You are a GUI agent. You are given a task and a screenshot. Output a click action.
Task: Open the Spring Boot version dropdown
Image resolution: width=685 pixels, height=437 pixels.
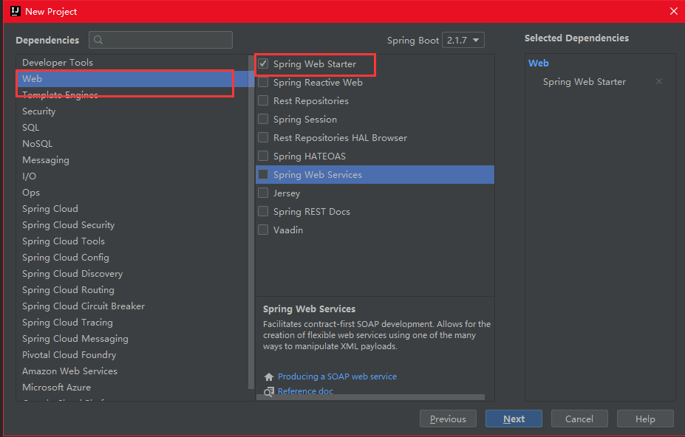coord(463,40)
